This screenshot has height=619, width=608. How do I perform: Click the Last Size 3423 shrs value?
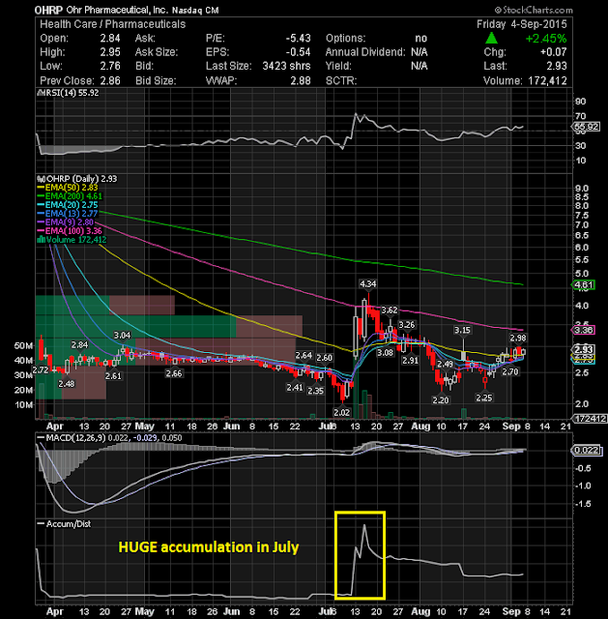coord(286,66)
